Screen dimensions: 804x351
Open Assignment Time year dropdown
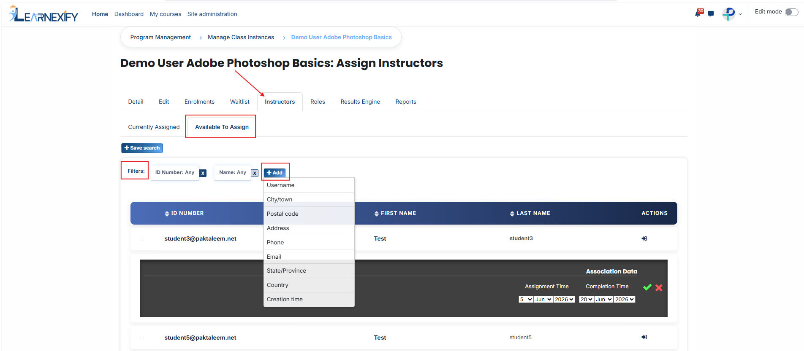click(564, 299)
